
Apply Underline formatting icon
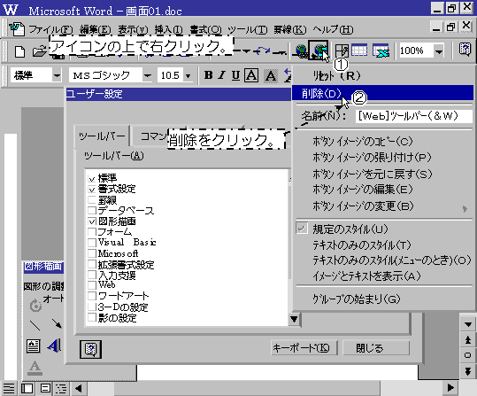(x=235, y=75)
